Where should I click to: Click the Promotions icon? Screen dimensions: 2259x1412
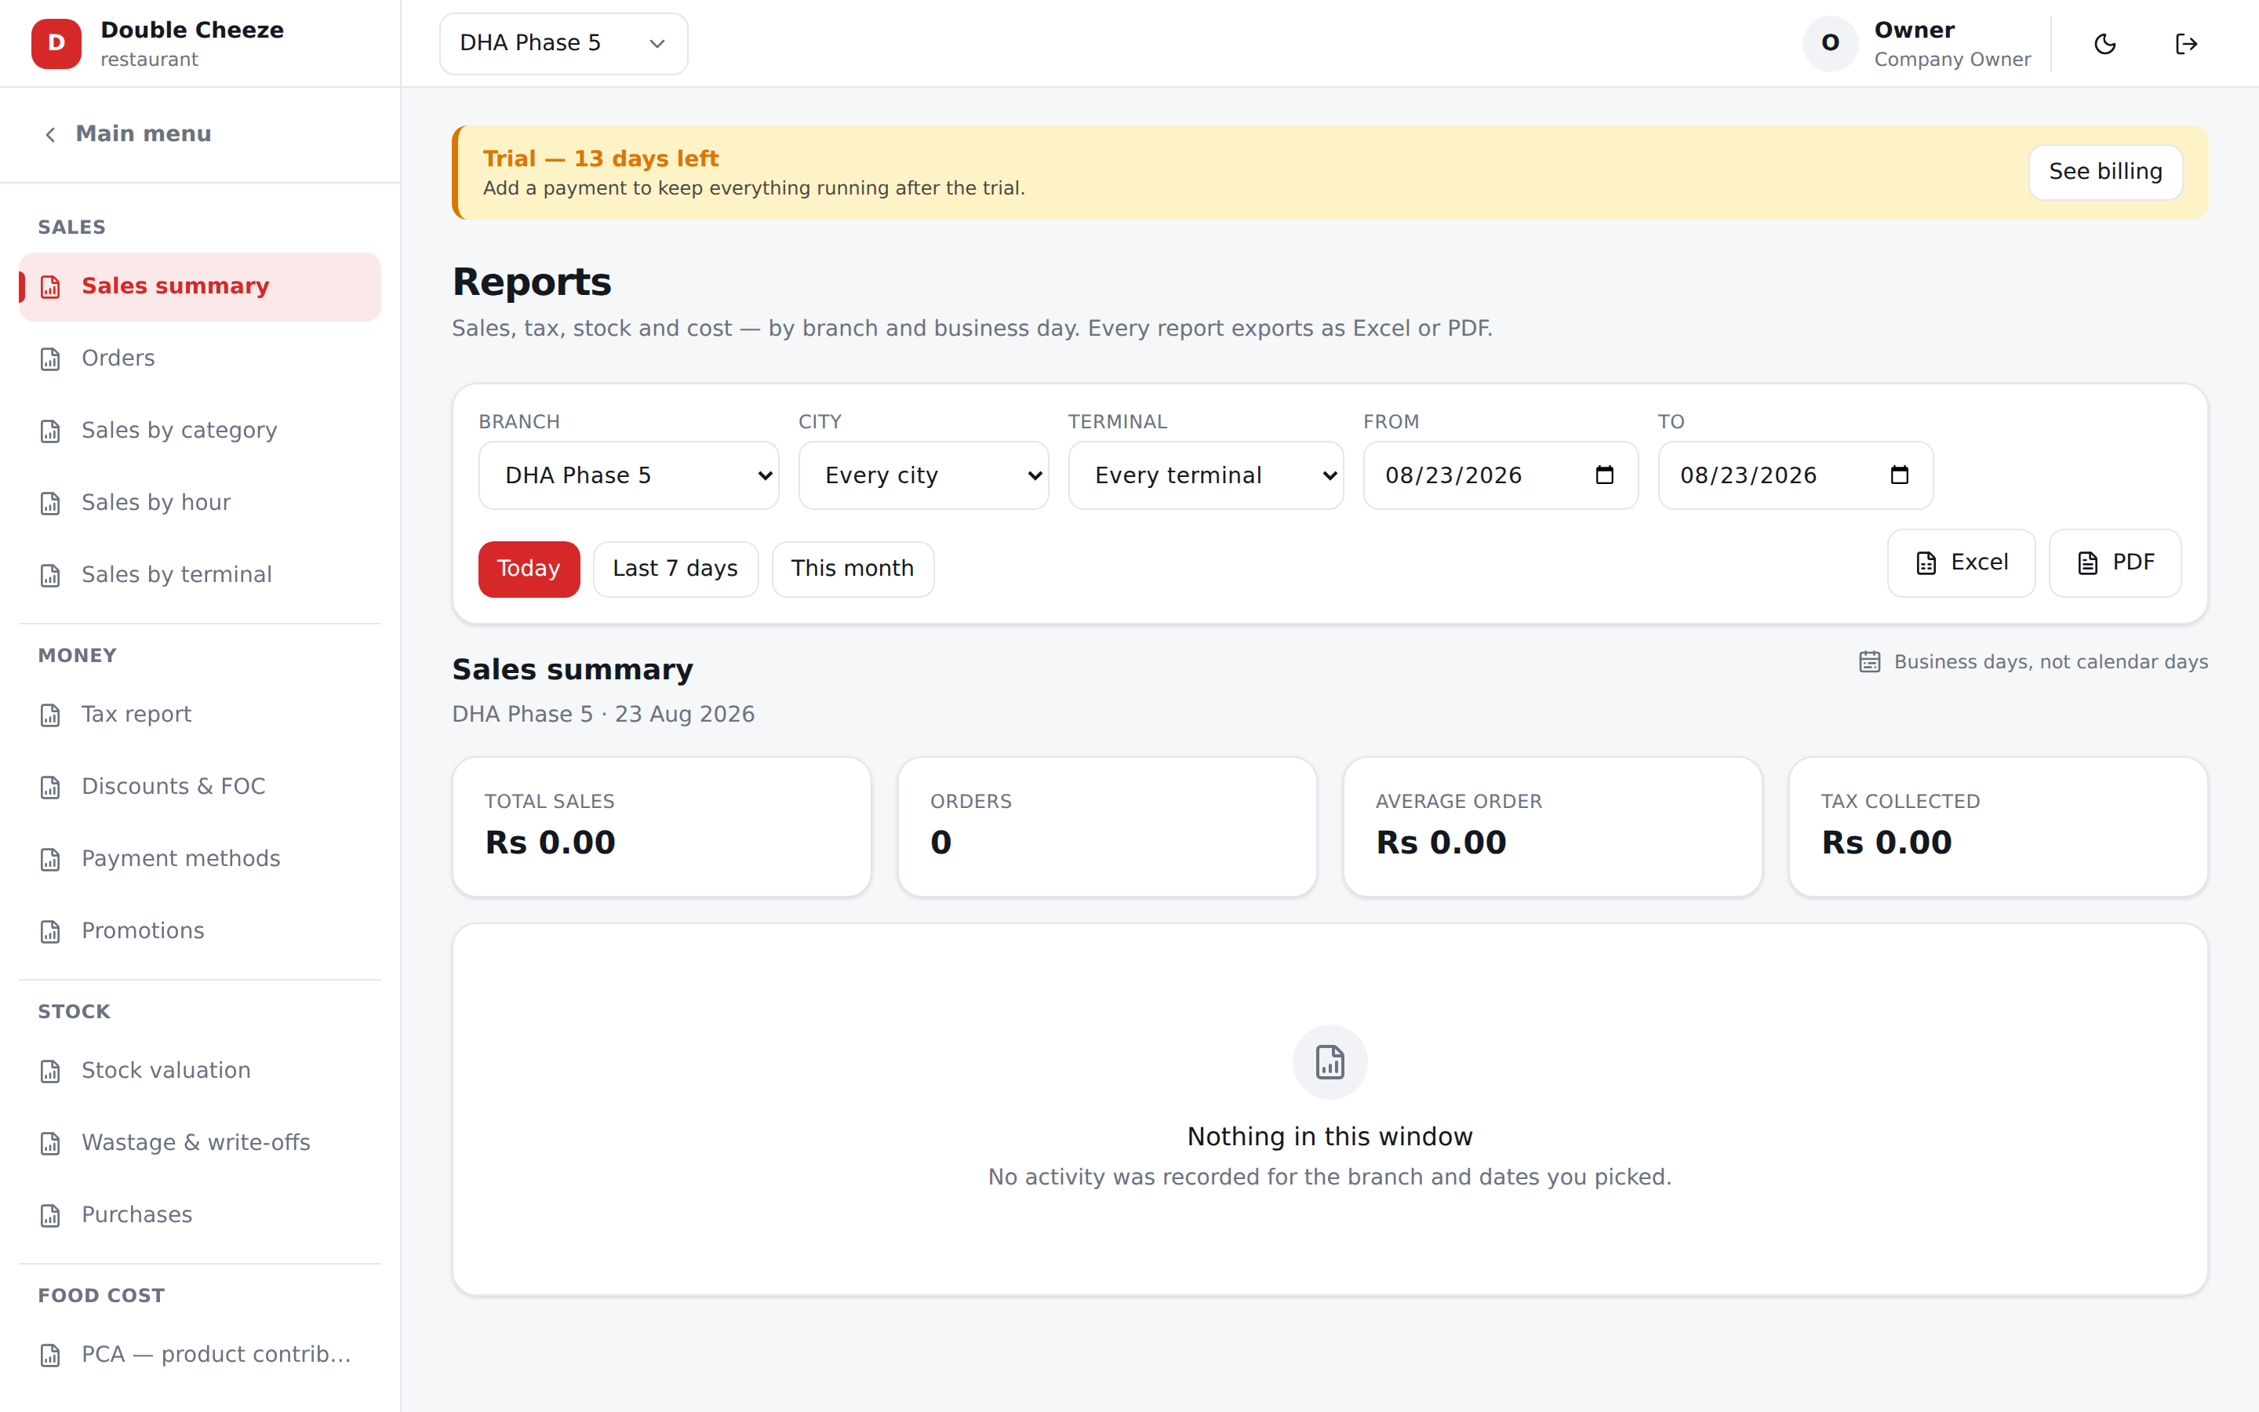[x=50, y=931]
